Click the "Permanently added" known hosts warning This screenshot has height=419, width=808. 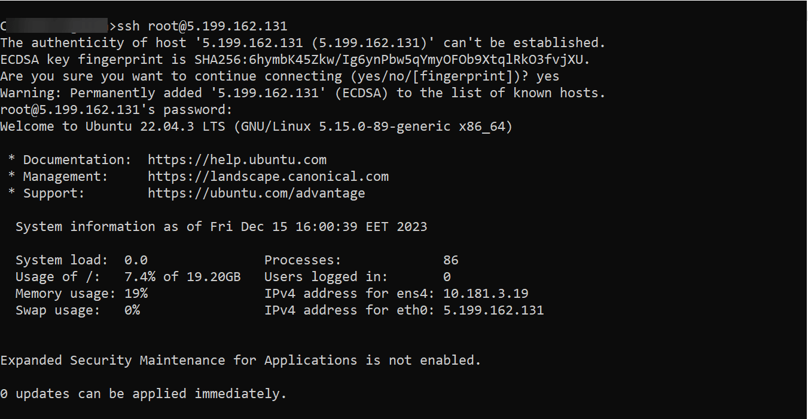click(303, 93)
